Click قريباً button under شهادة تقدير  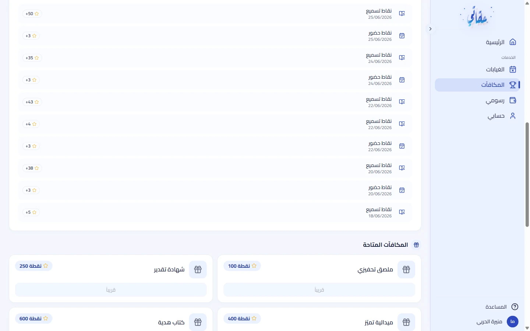(x=111, y=290)
